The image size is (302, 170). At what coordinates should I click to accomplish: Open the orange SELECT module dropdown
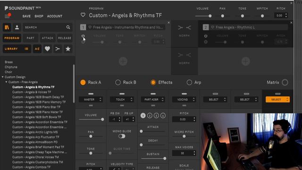pos(277,100)
